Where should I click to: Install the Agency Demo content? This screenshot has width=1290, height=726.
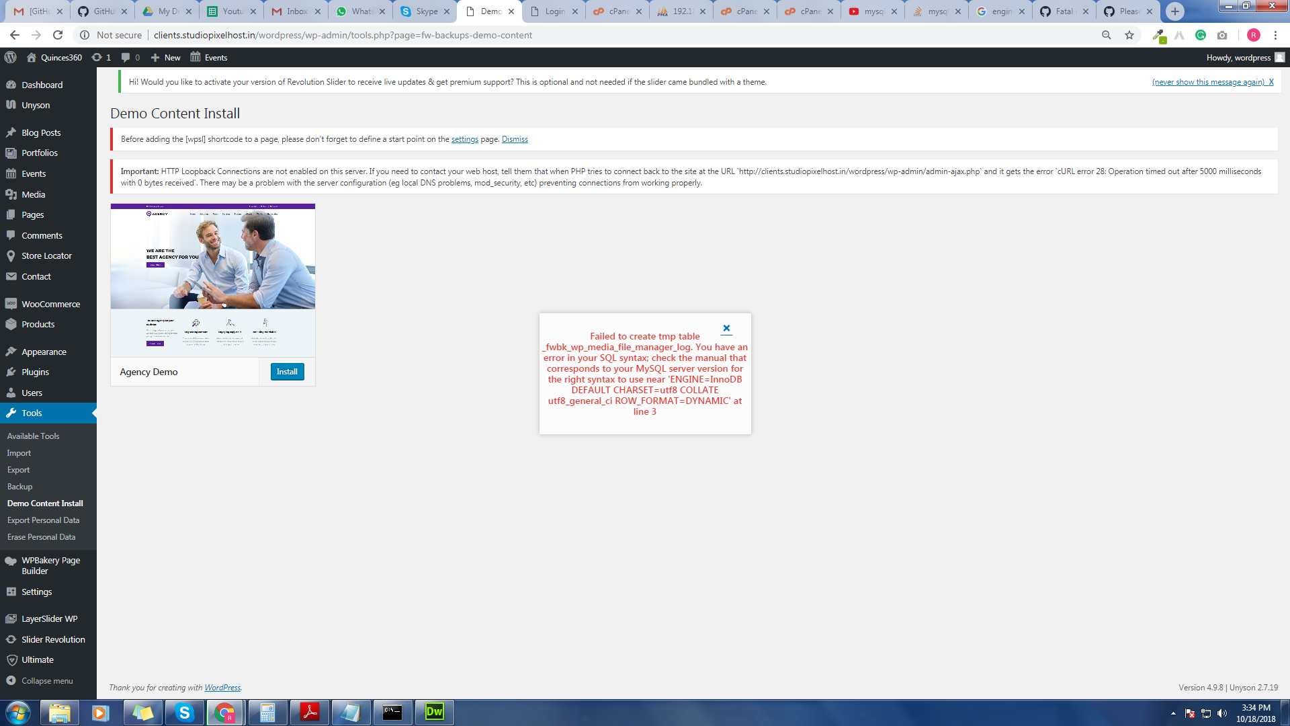(287, 371)
